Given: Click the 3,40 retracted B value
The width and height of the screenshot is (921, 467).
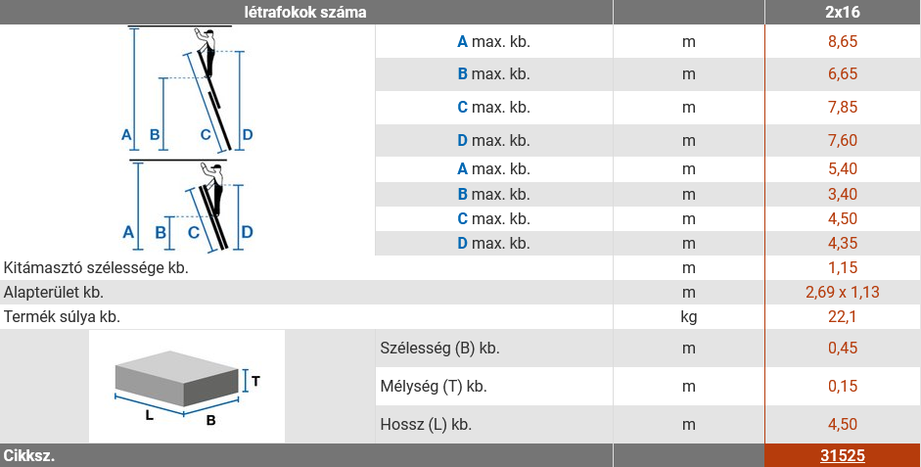Looking at the screenshot, I should [843, 194].
